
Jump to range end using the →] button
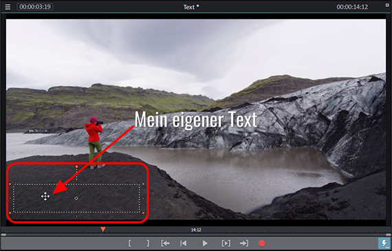244,243
